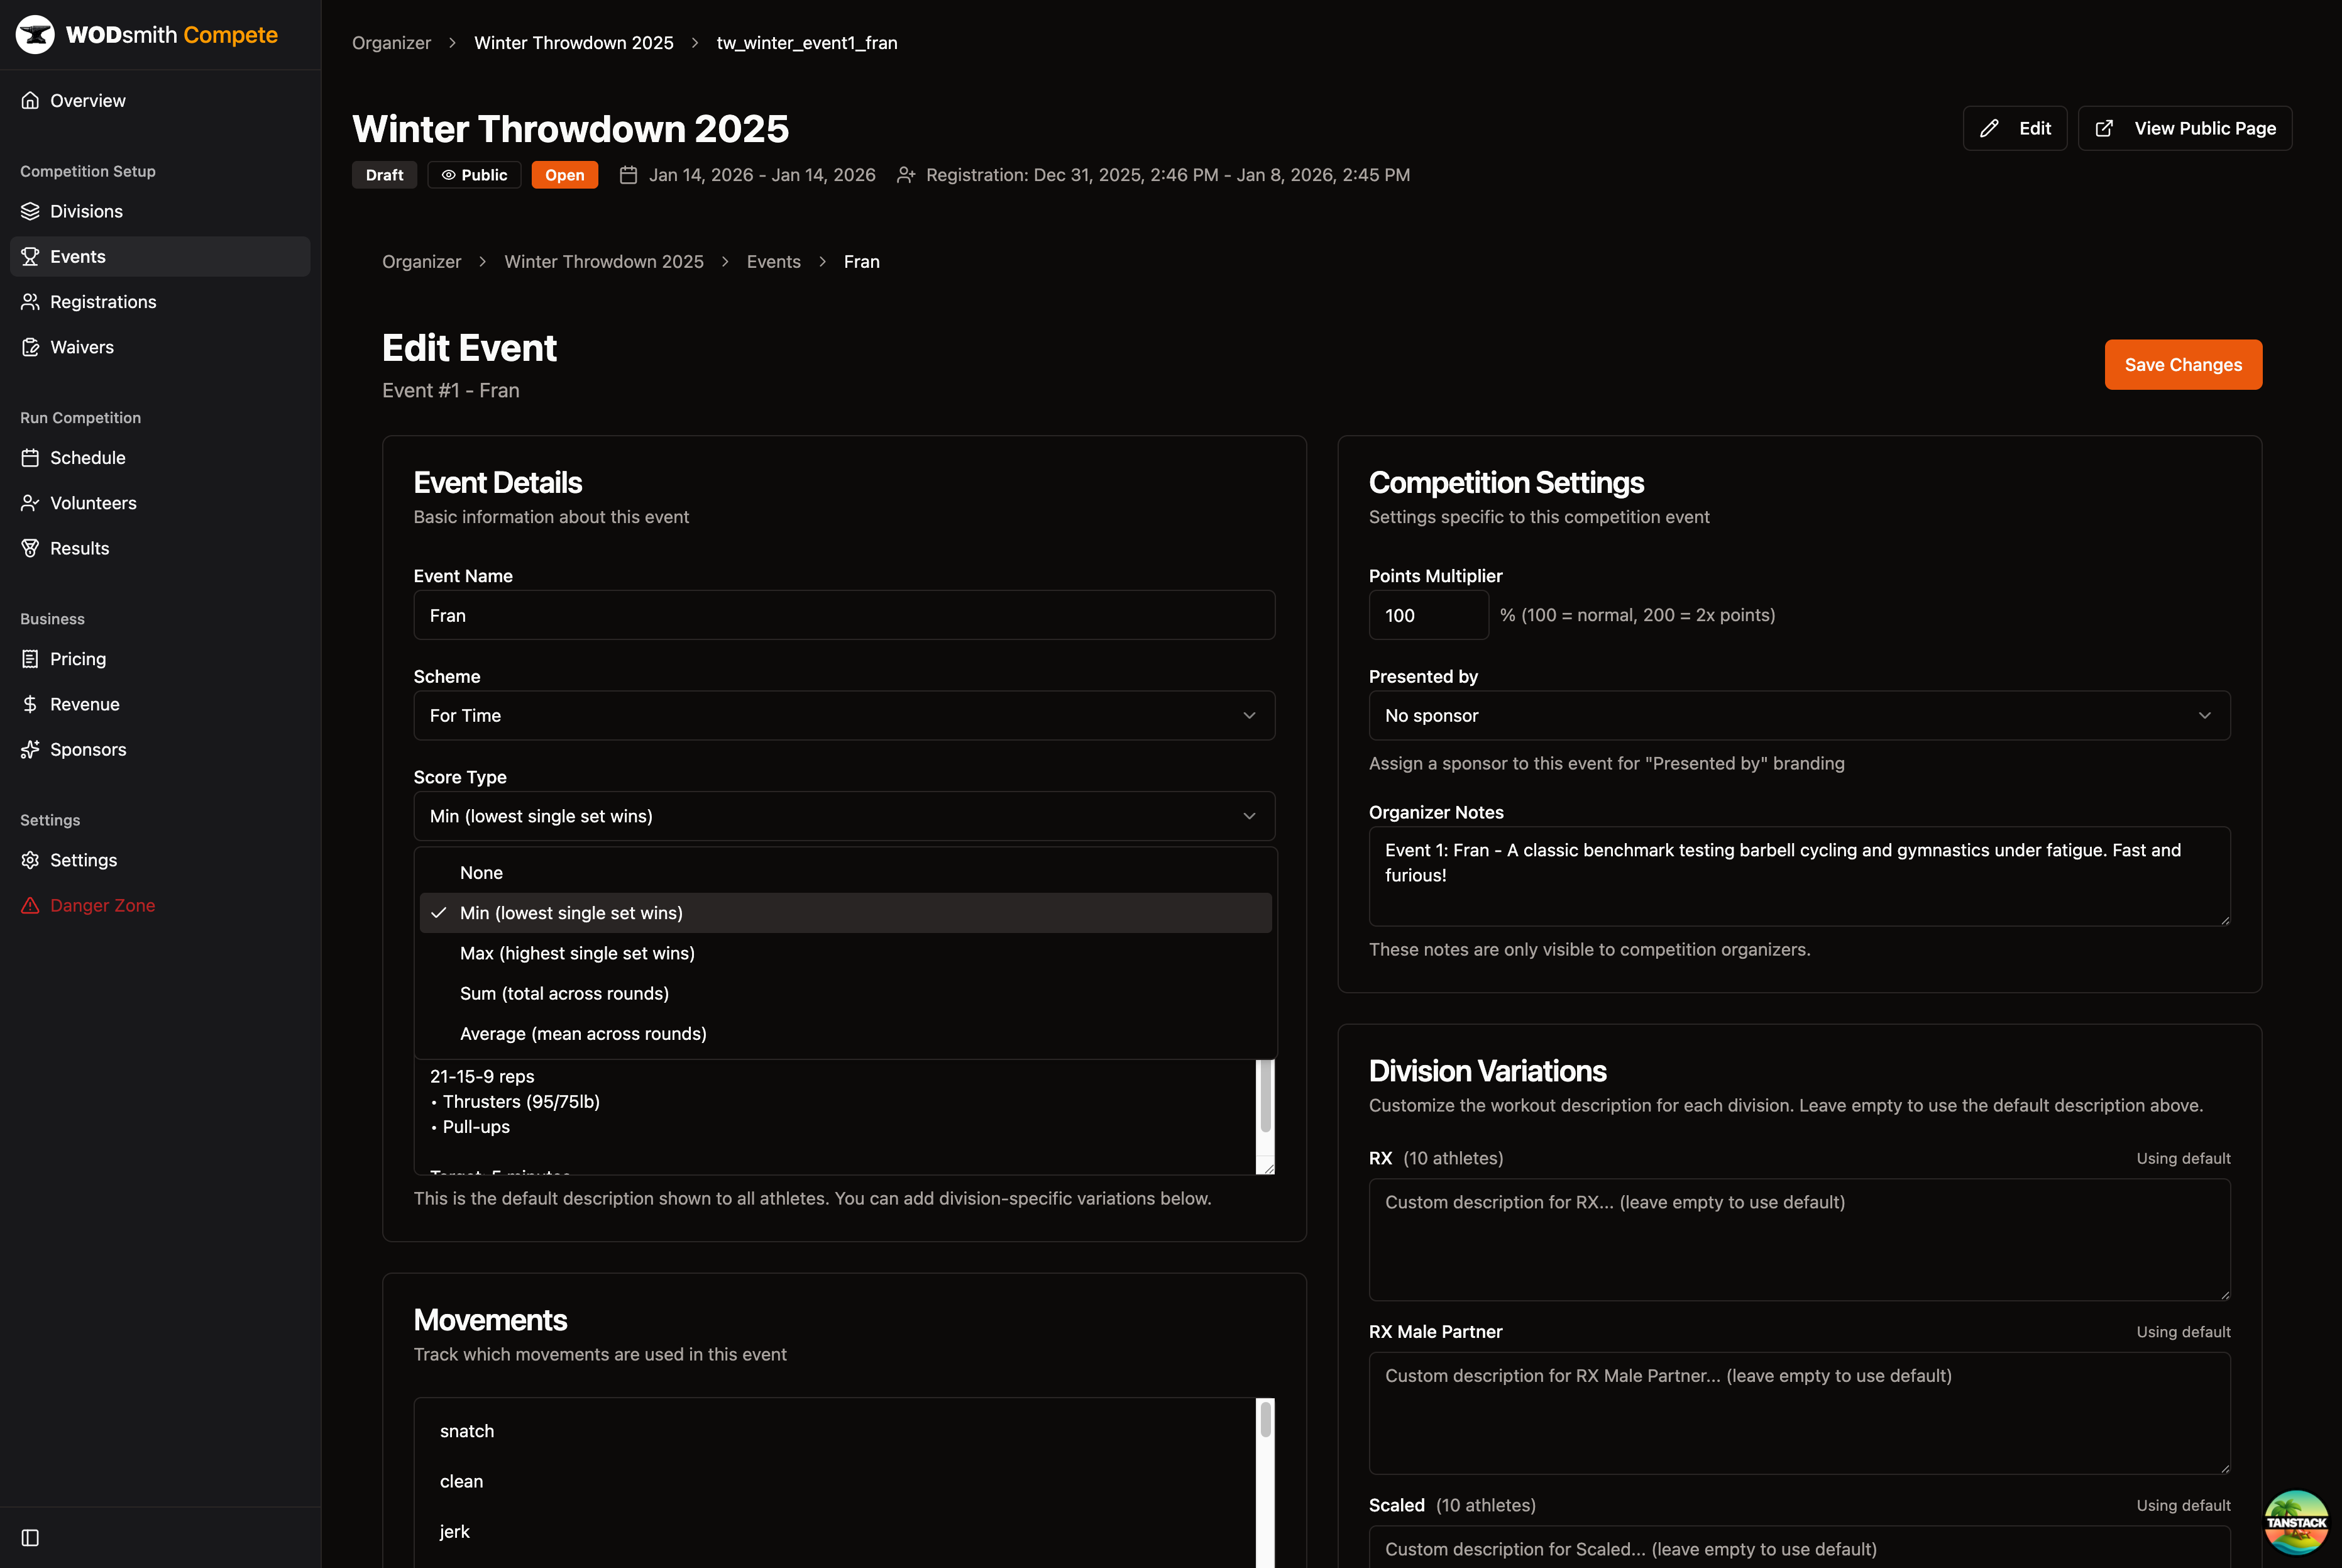This screenshot has height=1568, width=2342.
Task: Click Events in lower breadcrumb
Action: coord(774,261)
